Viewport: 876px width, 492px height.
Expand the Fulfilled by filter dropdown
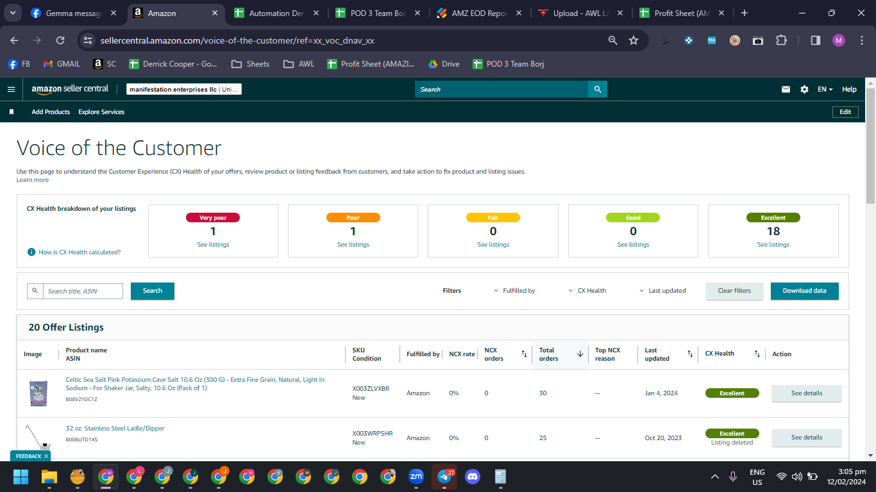(x=514, y=291)
